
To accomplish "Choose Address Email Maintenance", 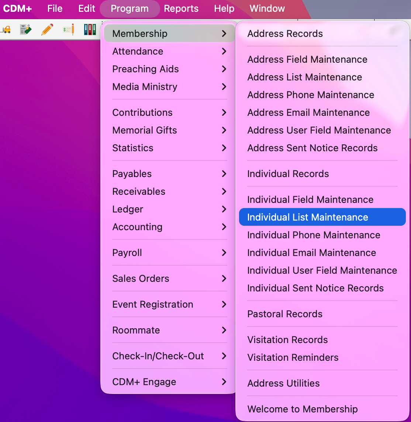I will (322, 113).
